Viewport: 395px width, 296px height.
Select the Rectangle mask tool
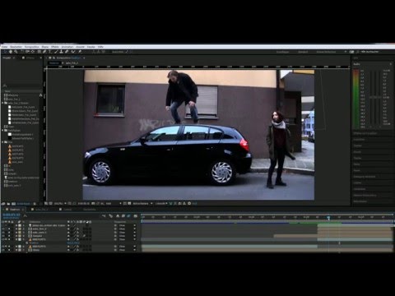point(39,52)
